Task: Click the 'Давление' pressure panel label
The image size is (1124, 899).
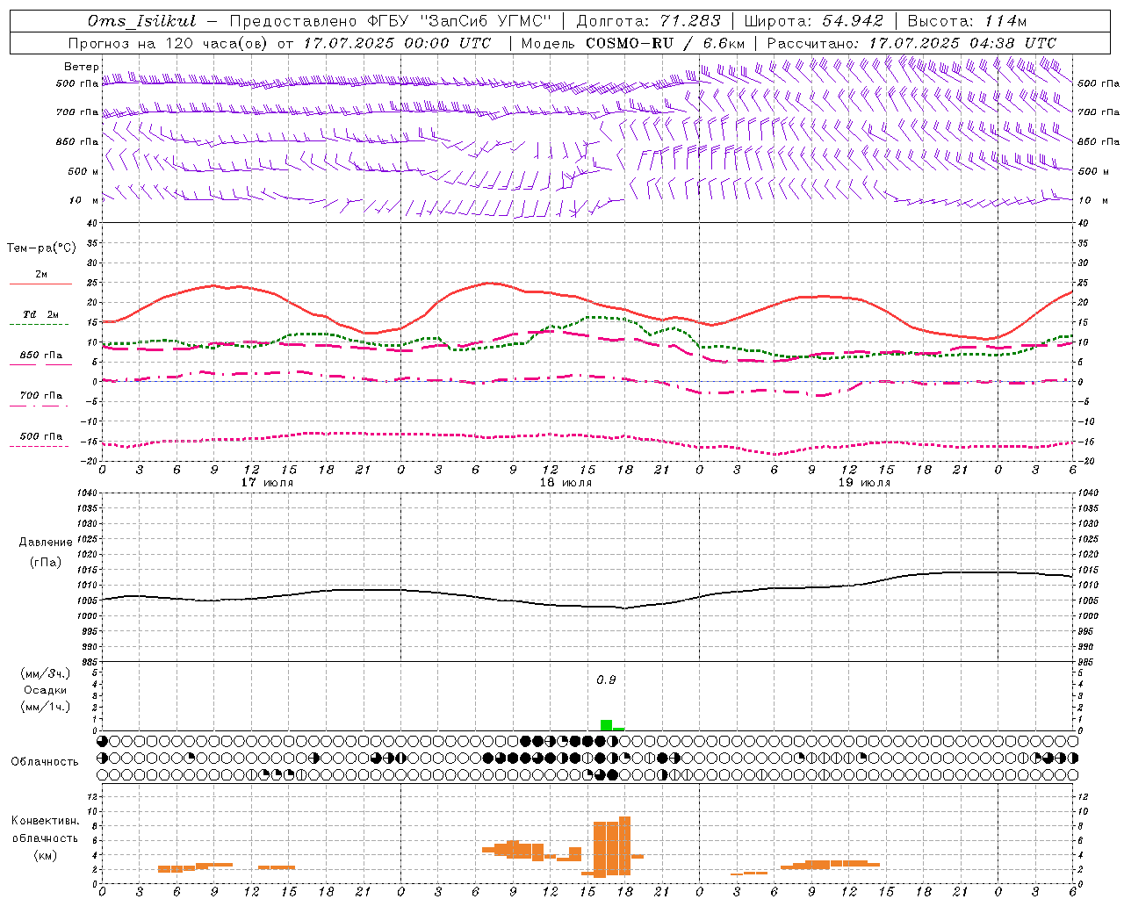Action: (x=46, y=543)
